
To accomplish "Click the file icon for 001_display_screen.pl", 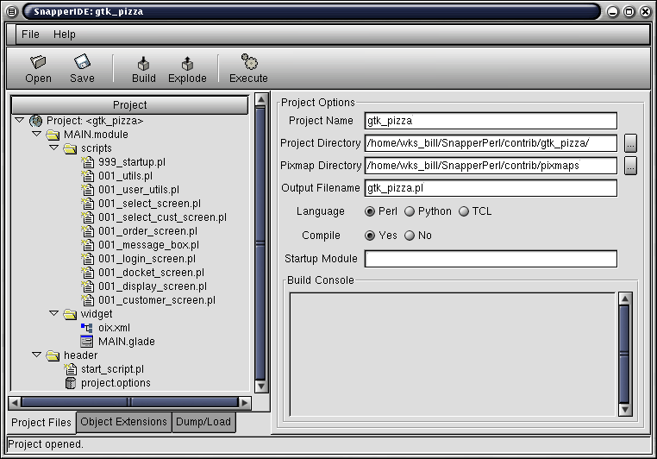I will point(88,286).
